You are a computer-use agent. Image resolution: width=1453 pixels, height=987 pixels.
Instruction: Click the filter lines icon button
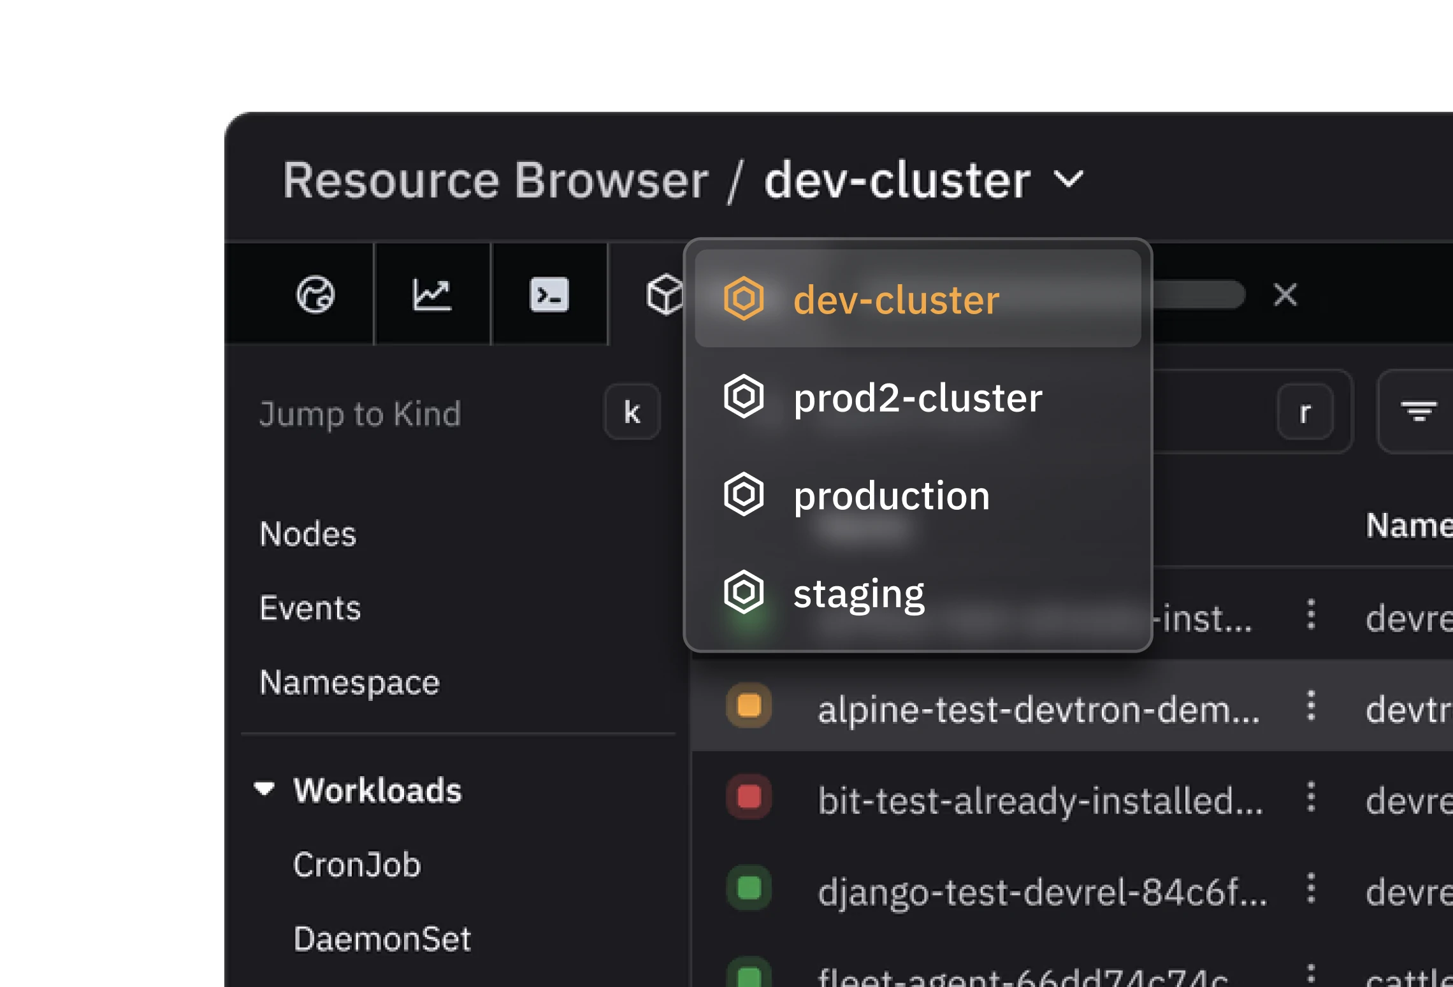(x=1419, y=412)
